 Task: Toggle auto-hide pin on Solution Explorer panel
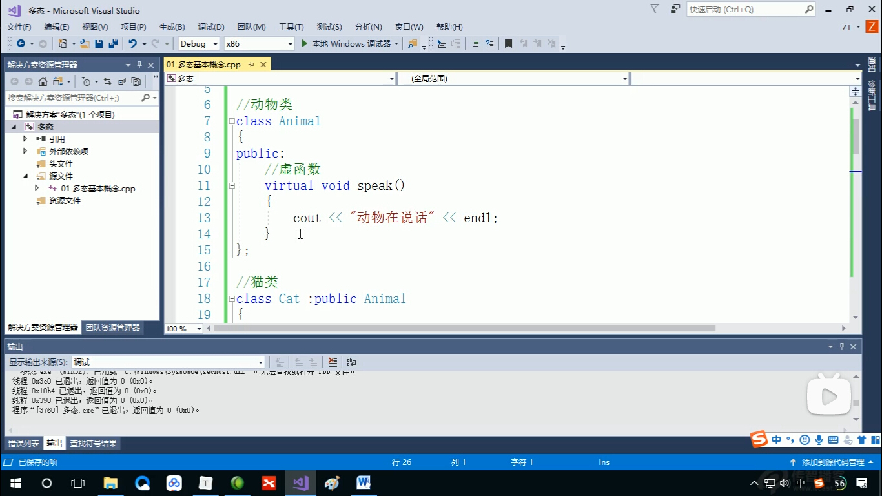click(x=139, y=65)
